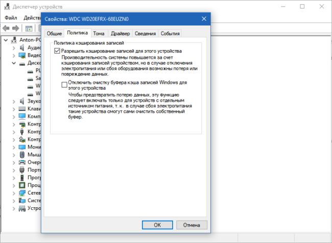Image resolution: width=332 pixels, height=243 pixels.
Task: Click the Отмена button
Action: point(192,225)
